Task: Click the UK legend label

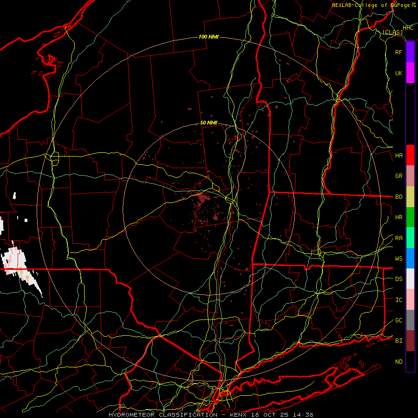Action: coord(398,73)
